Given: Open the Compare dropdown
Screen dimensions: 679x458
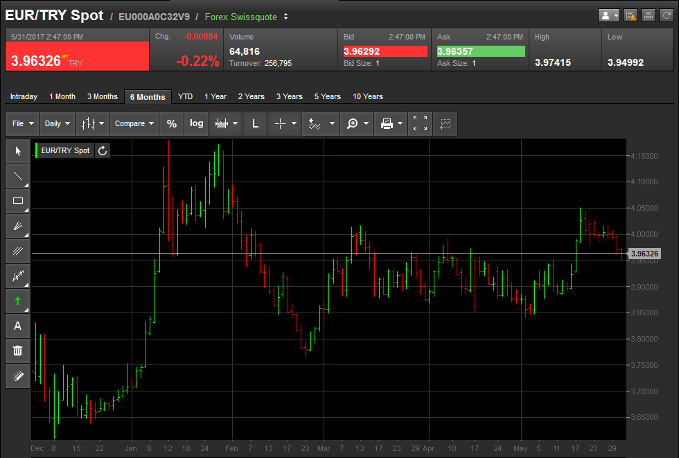Looking at the screenshot, I should [134, 123].
